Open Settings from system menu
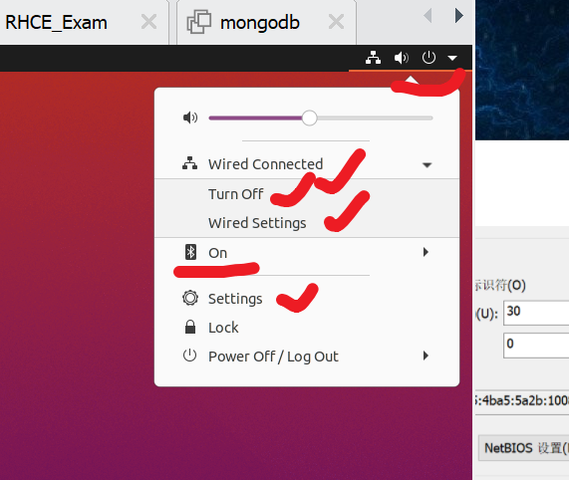This screenshot has height=480, width=569. point(235,299)
